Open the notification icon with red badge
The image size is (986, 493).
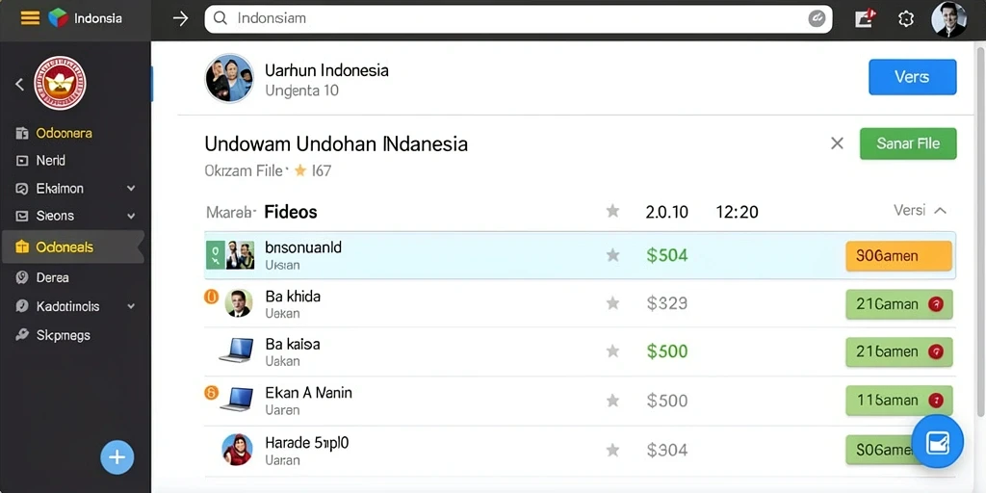(866, 18)
